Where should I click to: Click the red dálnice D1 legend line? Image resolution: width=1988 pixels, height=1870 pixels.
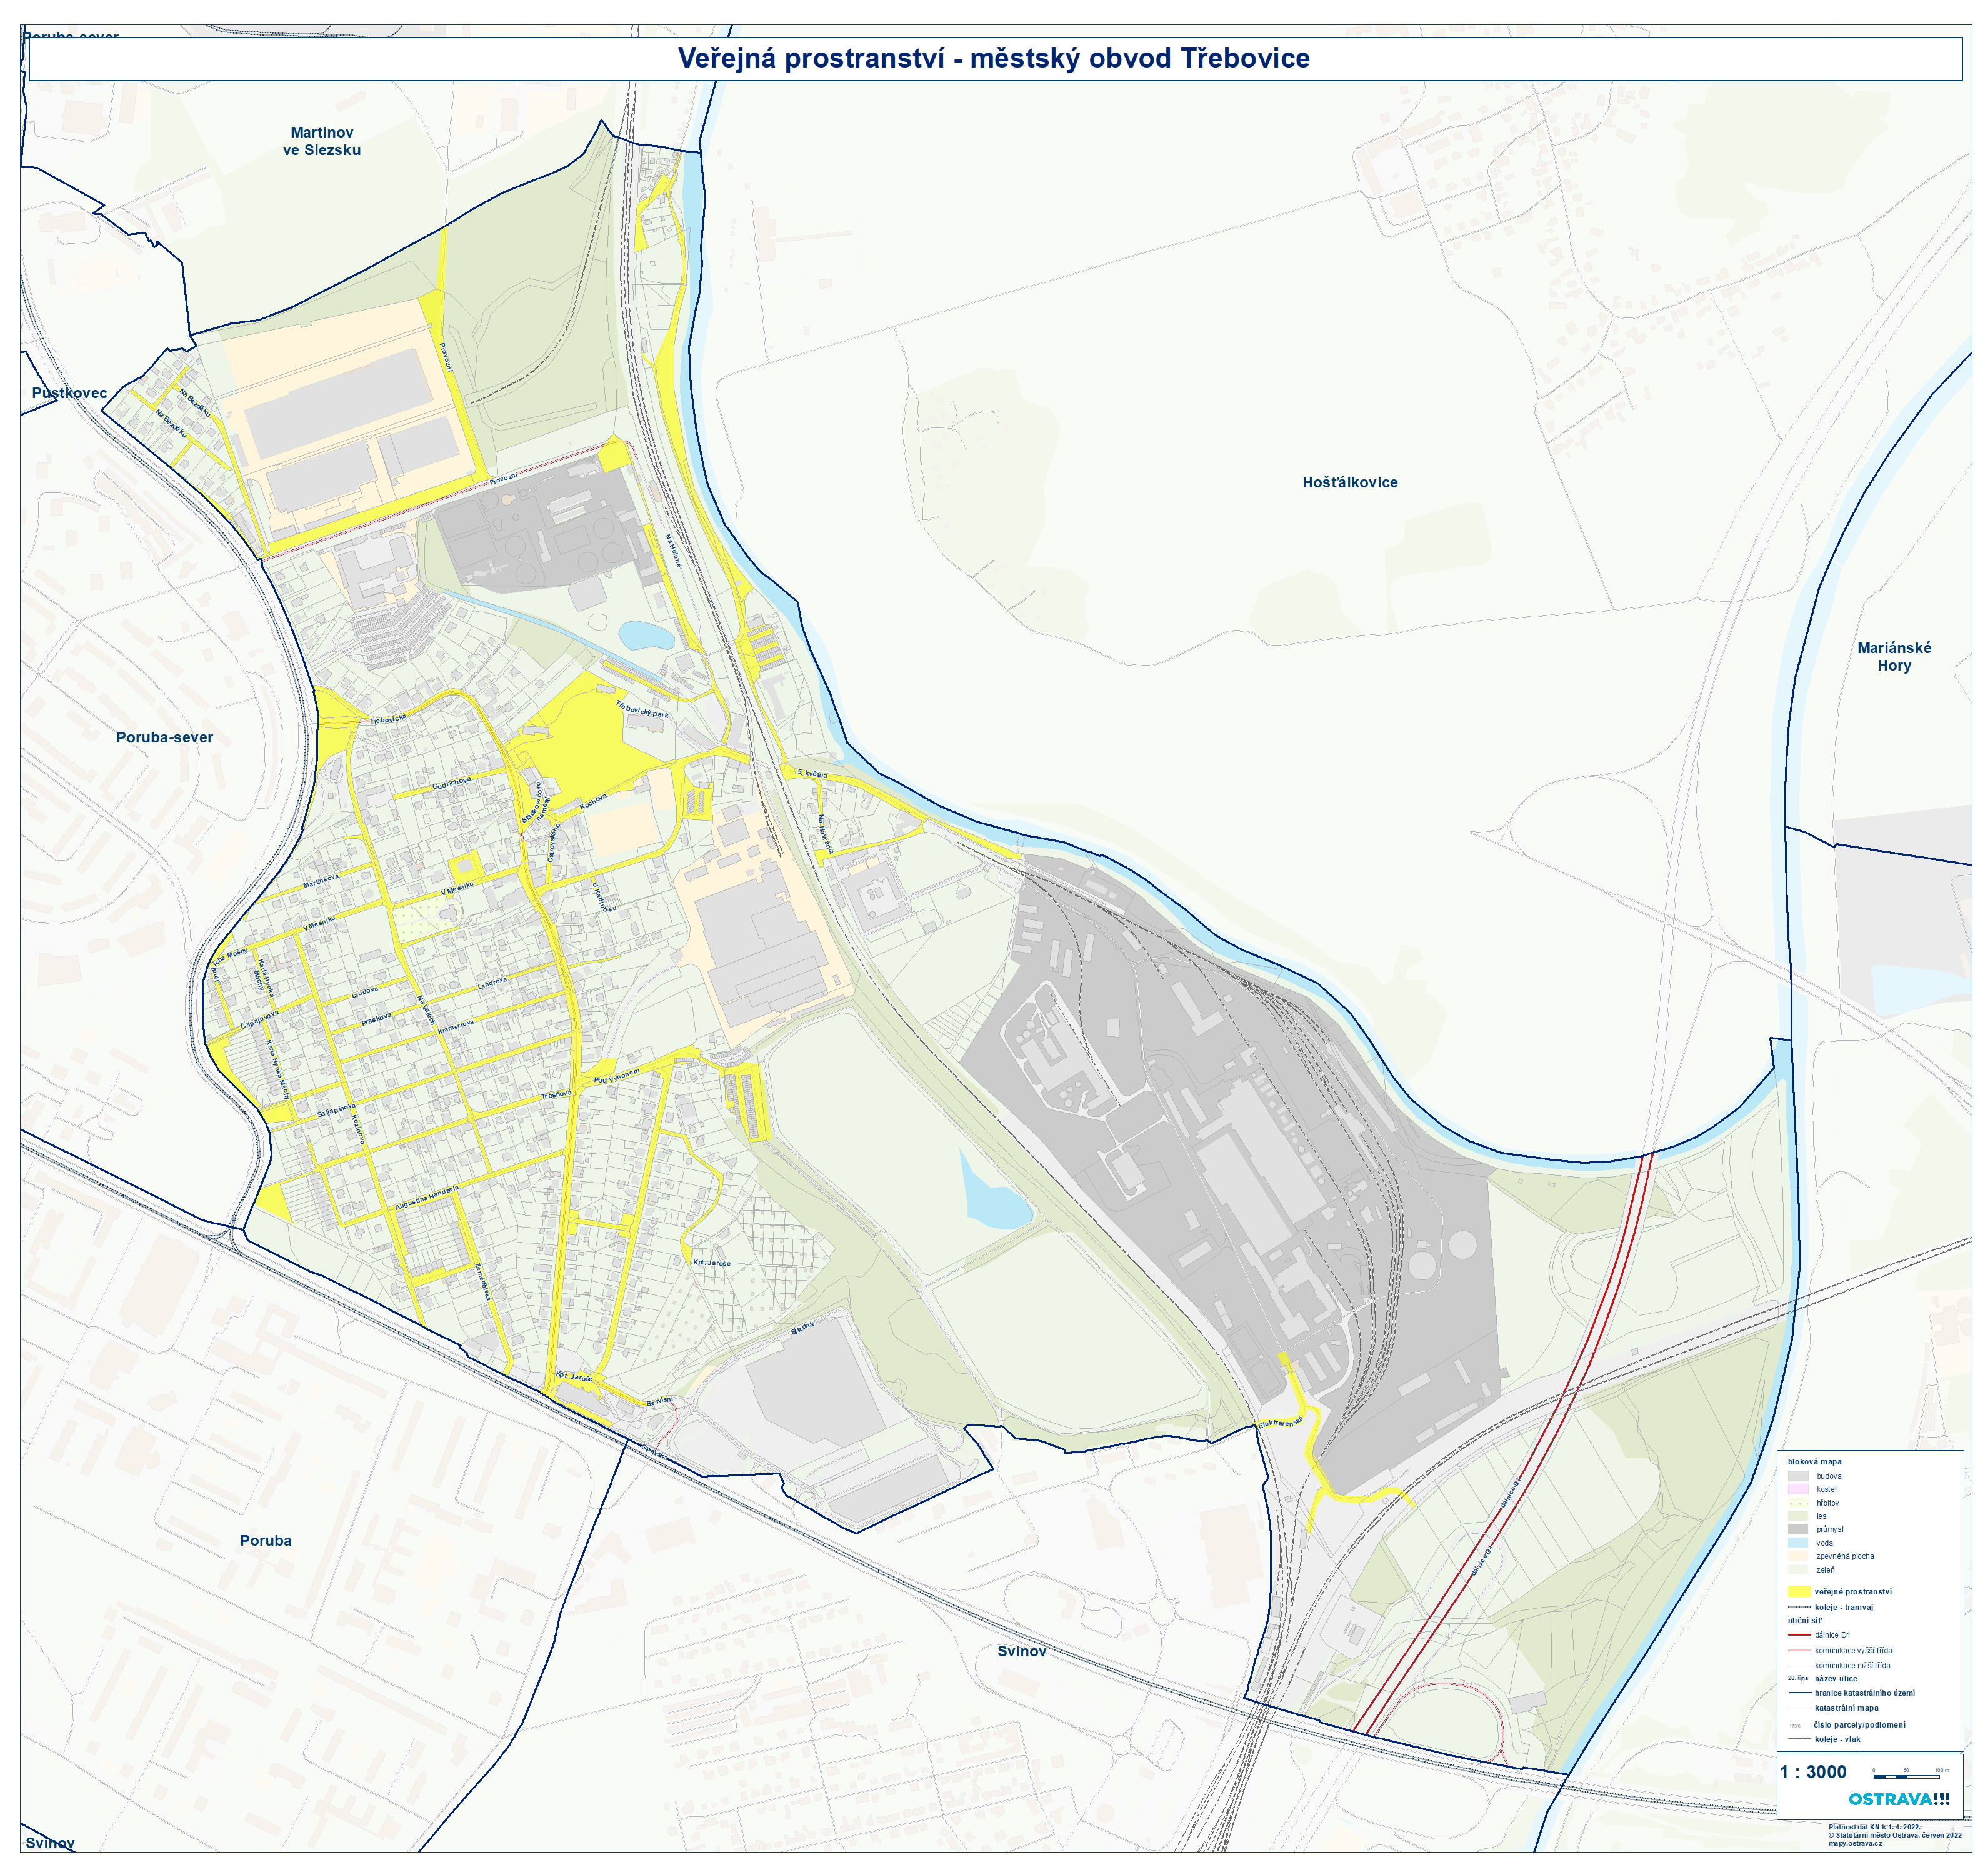coord(1799,1634)
